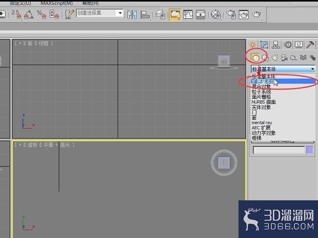Select the Space Warps category button
This screenshot has width=318, height=238.
coord(303,58)
